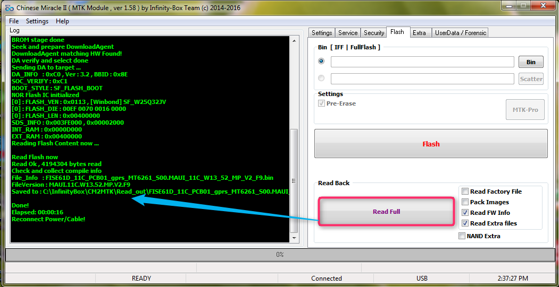Click the 'File_Info' log line
Image resolution: width=559 pixels, height=287 pixels.
pyautogui.click(x=143, y=178)
